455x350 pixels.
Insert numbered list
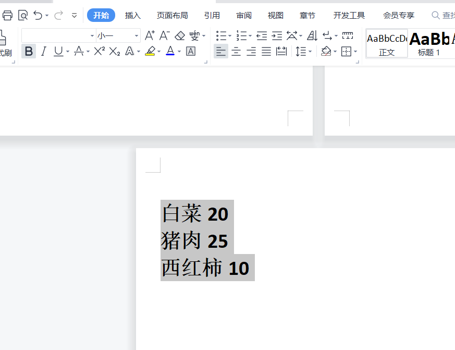[x=241, y=35]
